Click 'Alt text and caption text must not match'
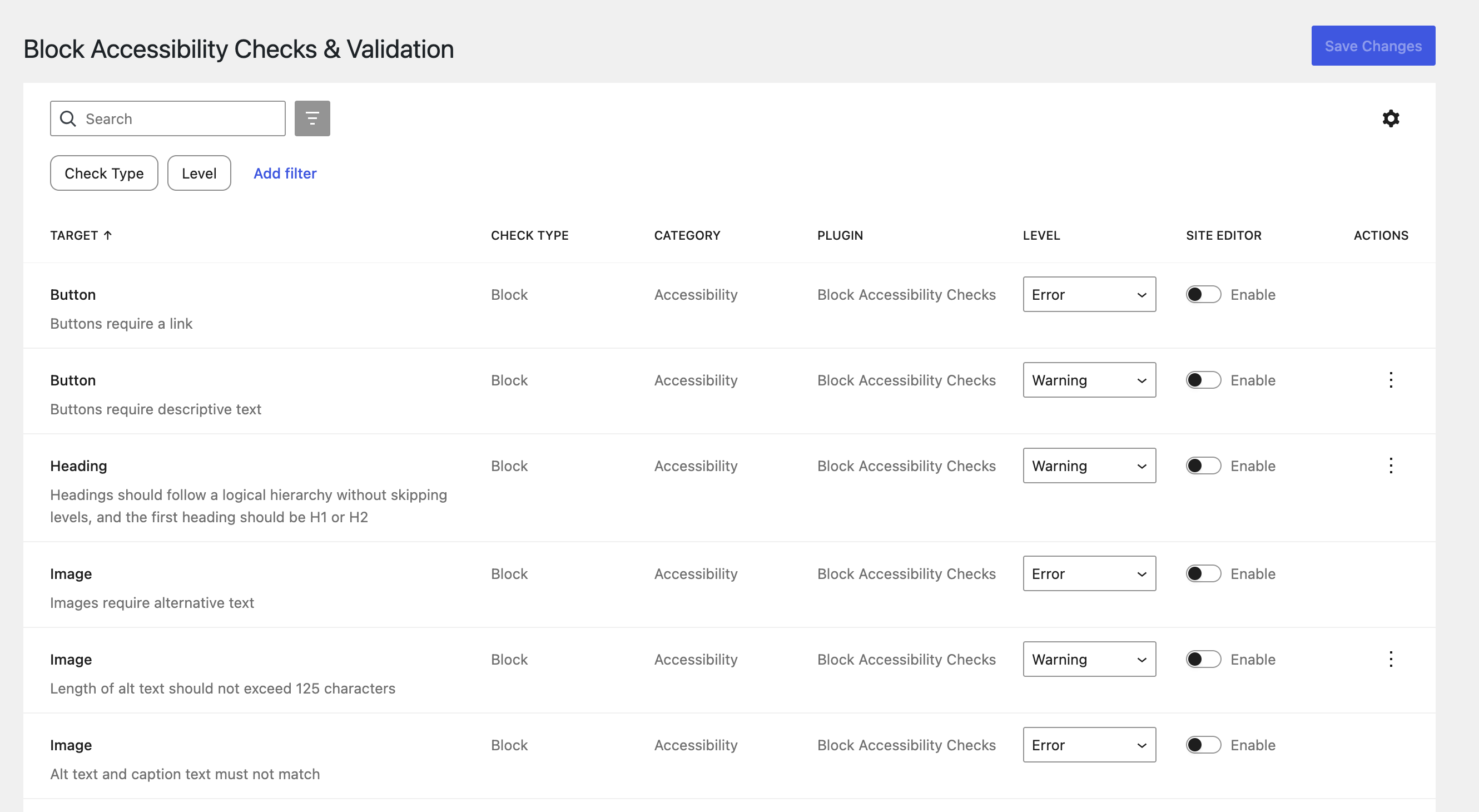The width and height of the screenshot is (1479, 812). (185, 774)
